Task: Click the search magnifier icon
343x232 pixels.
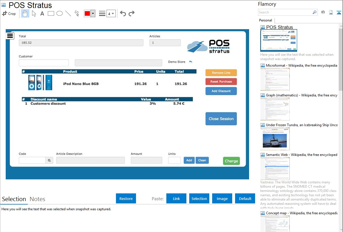Action: (x=315, y=12)
